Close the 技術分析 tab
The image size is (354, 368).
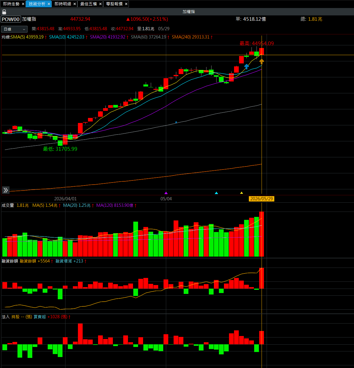(49, 4)
